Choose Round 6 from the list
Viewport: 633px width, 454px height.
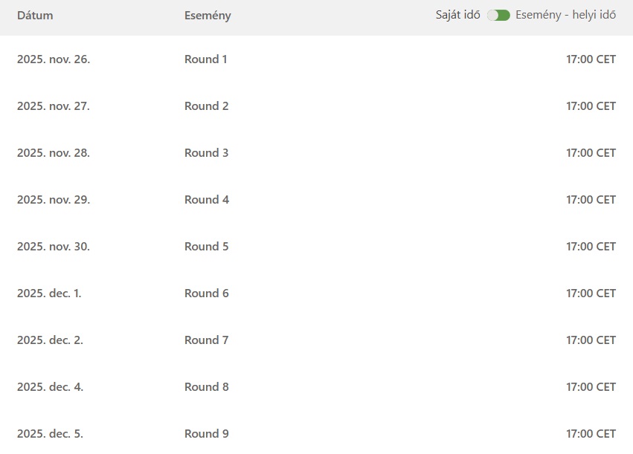[x=206, y=294]
